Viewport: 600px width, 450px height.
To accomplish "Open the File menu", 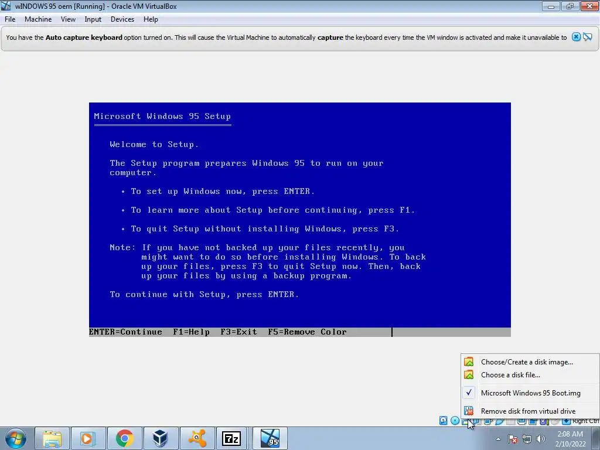I will click(10, 19).
